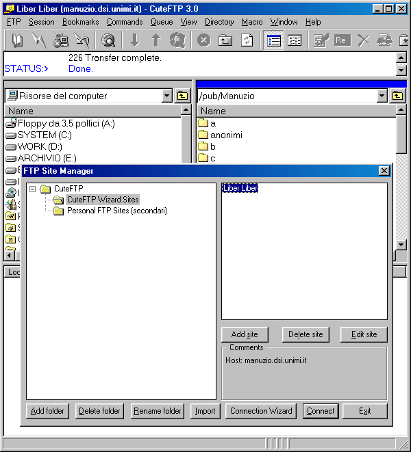The width and height of the screenshot is (411, 452).
Task: Select the Liber Liber site entry
Action: coord(240,188)
